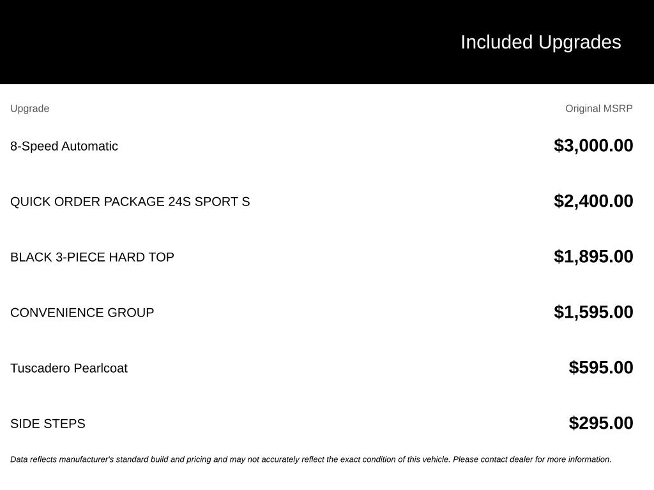Click the $1,895.00 price value
Viewport: 654px width, 490px height.
click(593, 256)
